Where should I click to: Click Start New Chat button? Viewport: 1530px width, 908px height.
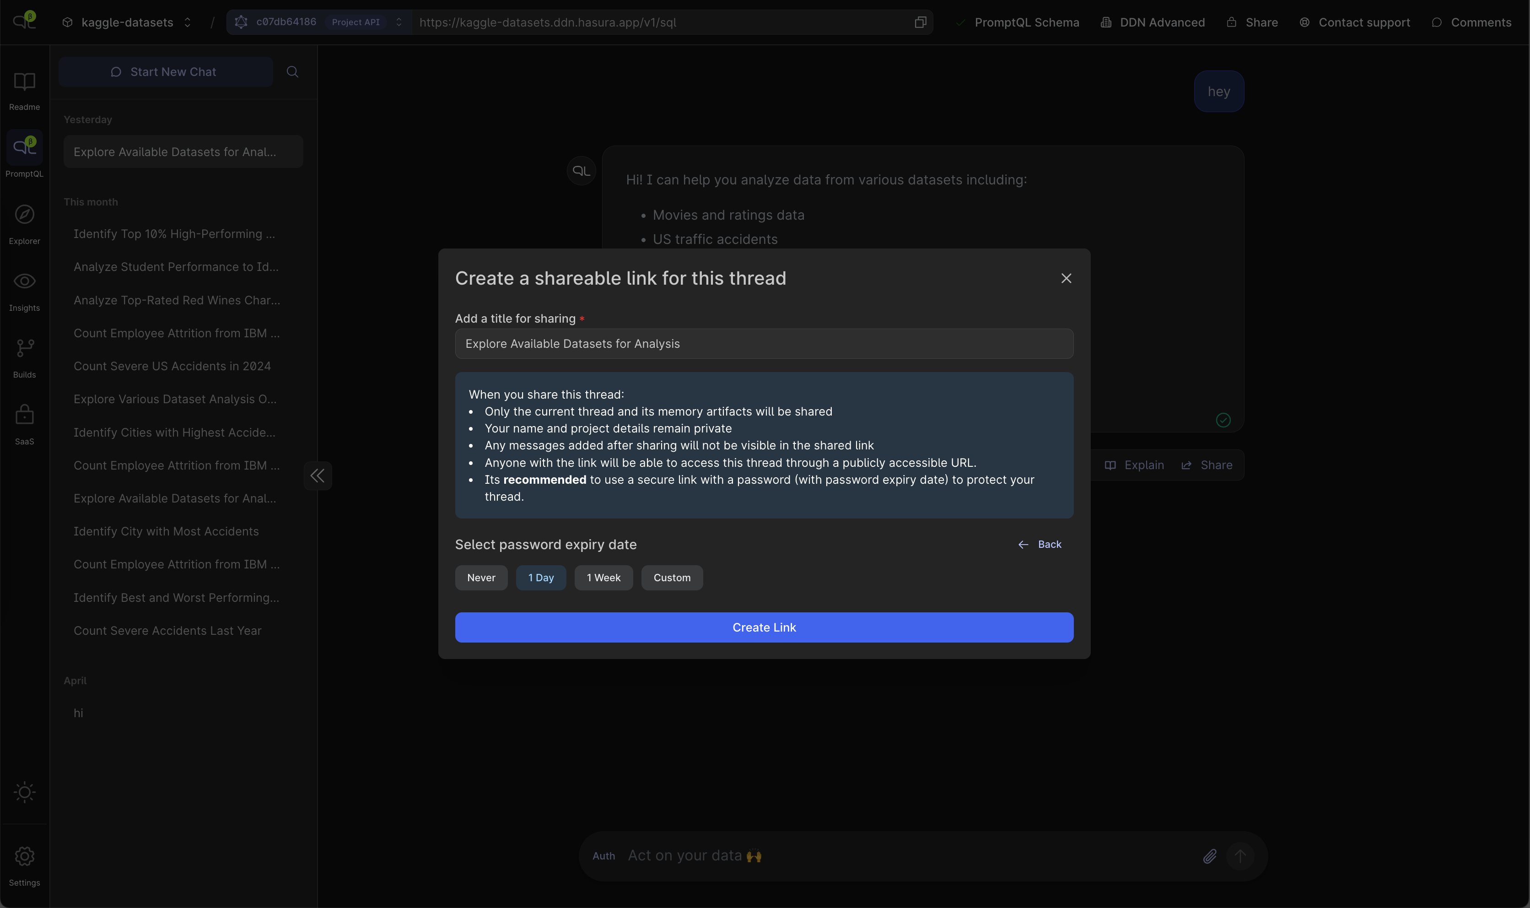[x=166, y=71]
